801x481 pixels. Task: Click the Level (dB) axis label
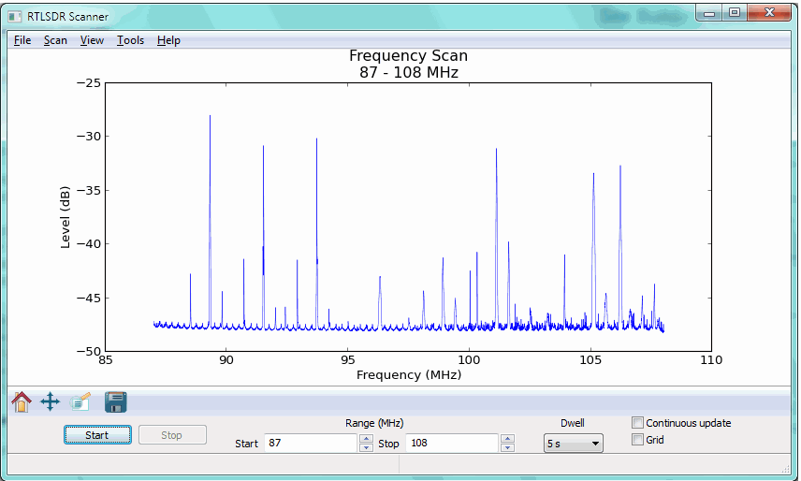pos(65,217)
